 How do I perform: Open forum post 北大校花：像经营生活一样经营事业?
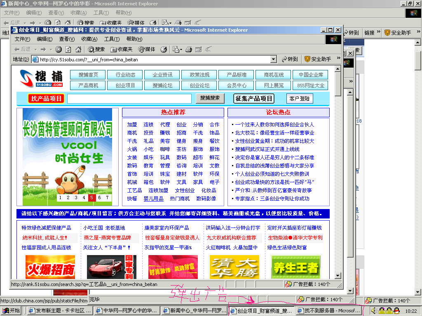tap(274, 133)
